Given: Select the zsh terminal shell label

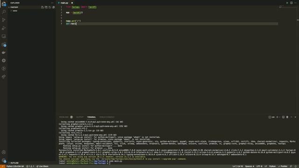Looking at the screenshot, I should pos(272,117).
